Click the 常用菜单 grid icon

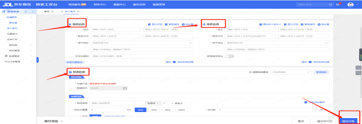pyautogui.click(x=4, y=12)
